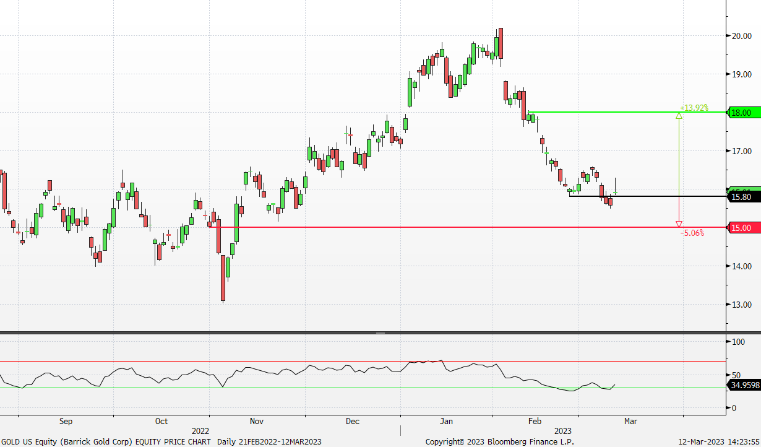Click the Feb month label
Viewport: 761px width, 447px height.
(x=535, y=422)
